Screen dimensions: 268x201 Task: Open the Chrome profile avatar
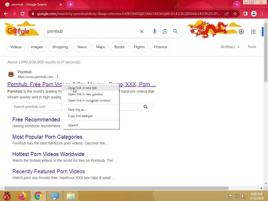[x=254, y=14]
